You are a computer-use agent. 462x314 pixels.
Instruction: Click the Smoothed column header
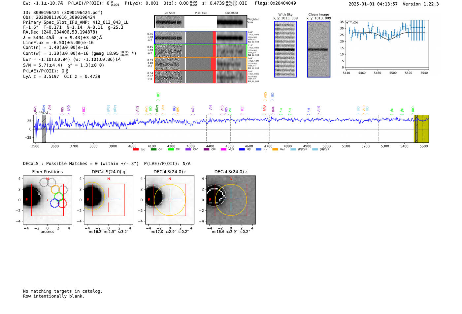tap(231, 13)
